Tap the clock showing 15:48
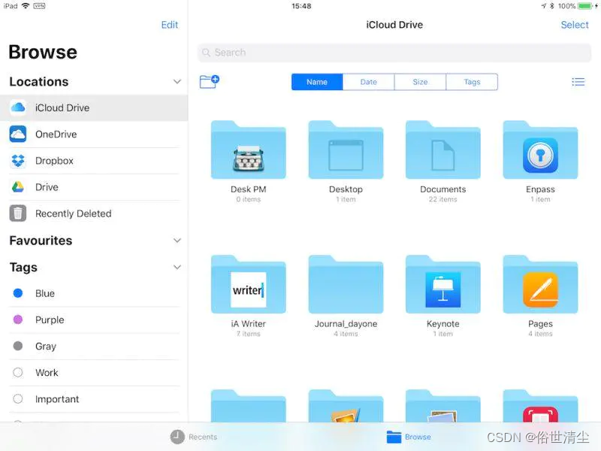 [x=301, y=6]
